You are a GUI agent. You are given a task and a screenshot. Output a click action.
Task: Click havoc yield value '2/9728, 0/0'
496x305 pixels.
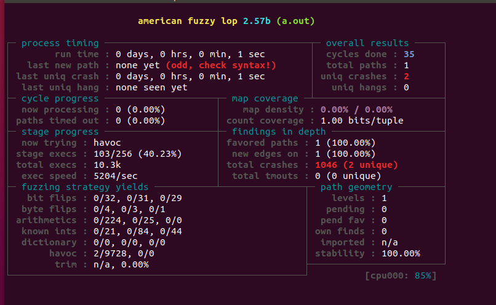click(124, 253)
